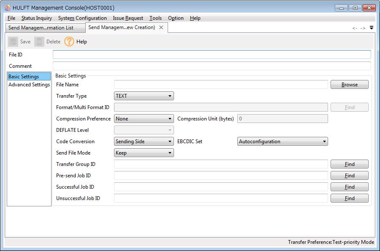Open the tab list dropdown icon

pyautogui.click(x=372, y=28)
